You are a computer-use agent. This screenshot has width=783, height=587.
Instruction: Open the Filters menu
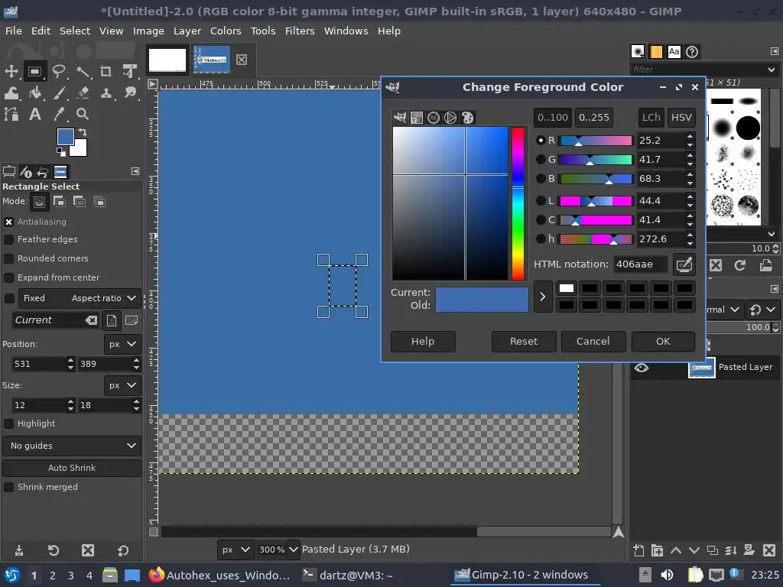[x=299, y=31]
